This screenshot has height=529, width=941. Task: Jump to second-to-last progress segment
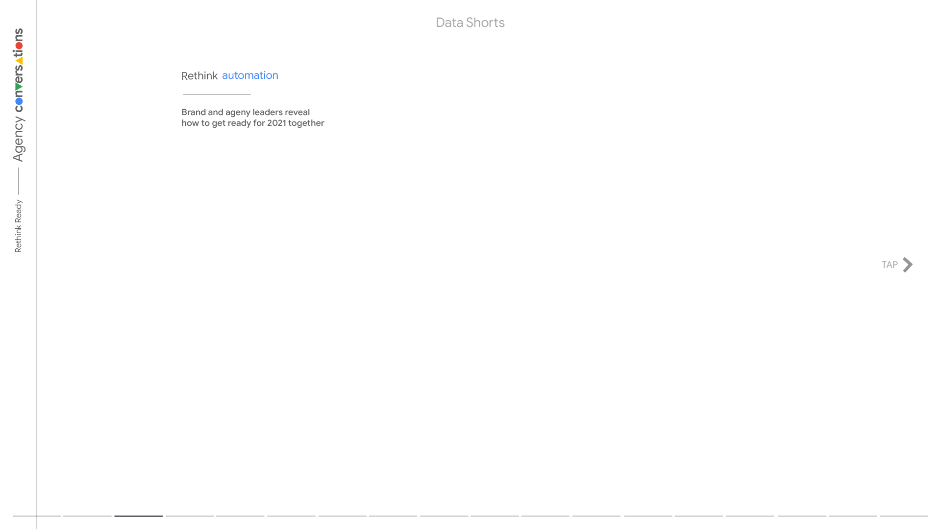(853, 516)
